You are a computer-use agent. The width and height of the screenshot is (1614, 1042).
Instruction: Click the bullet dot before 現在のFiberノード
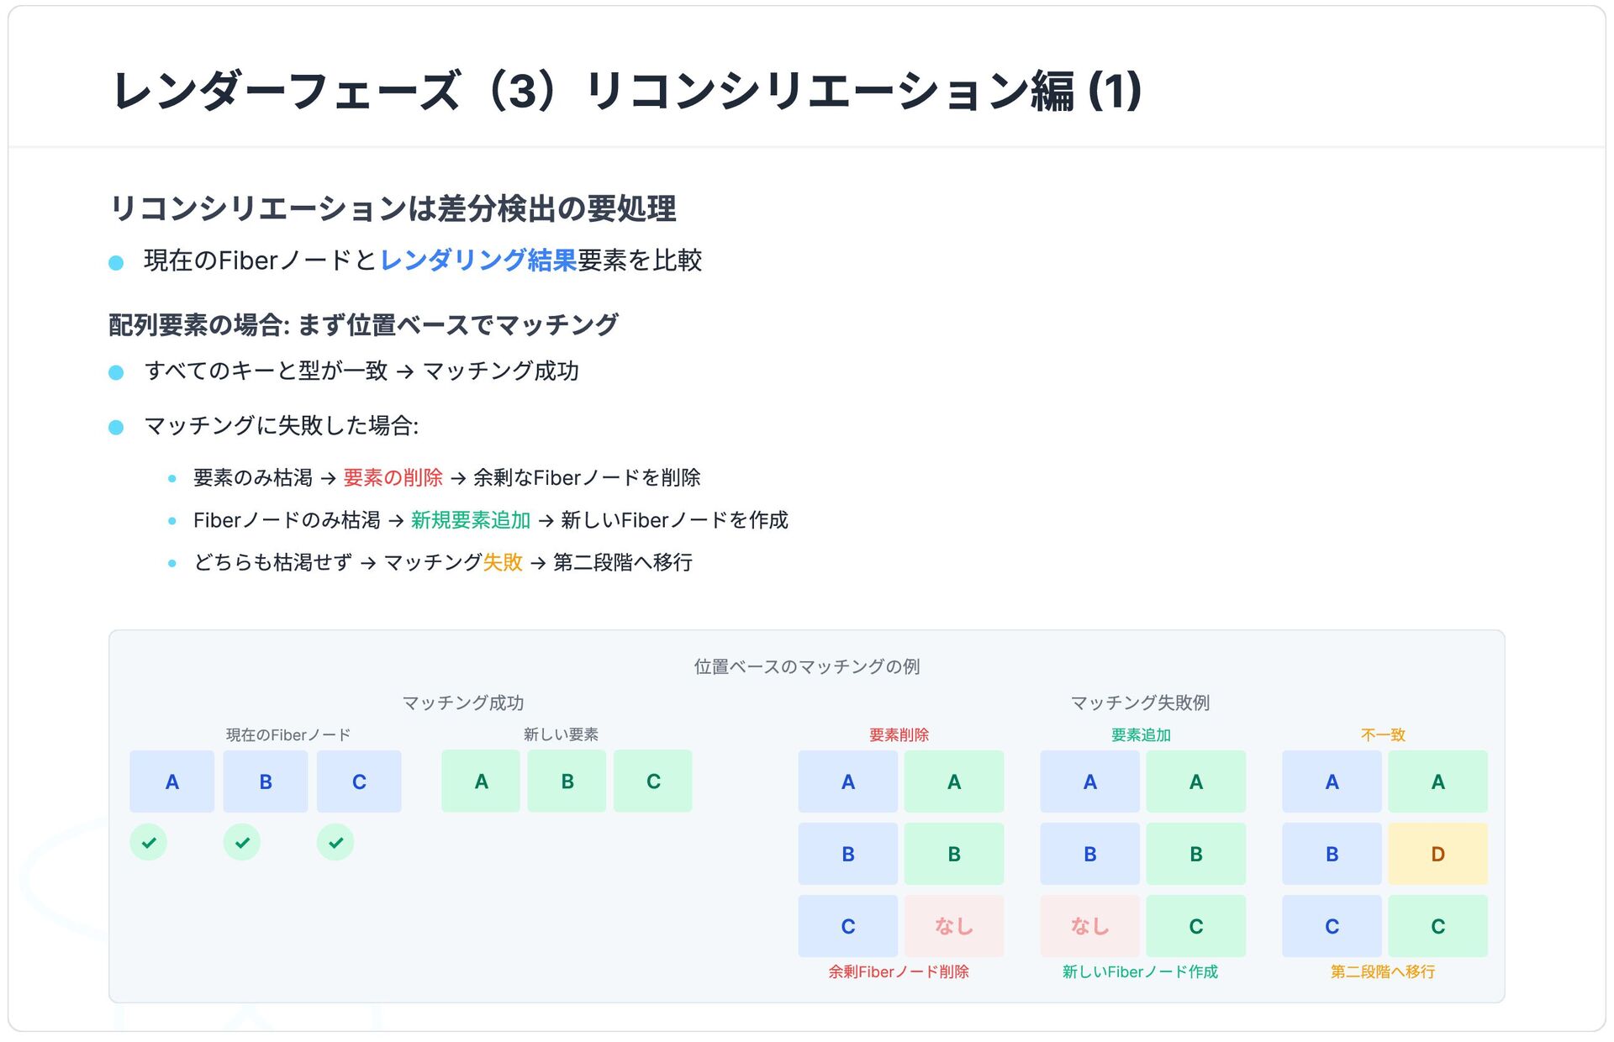(116, 263)
